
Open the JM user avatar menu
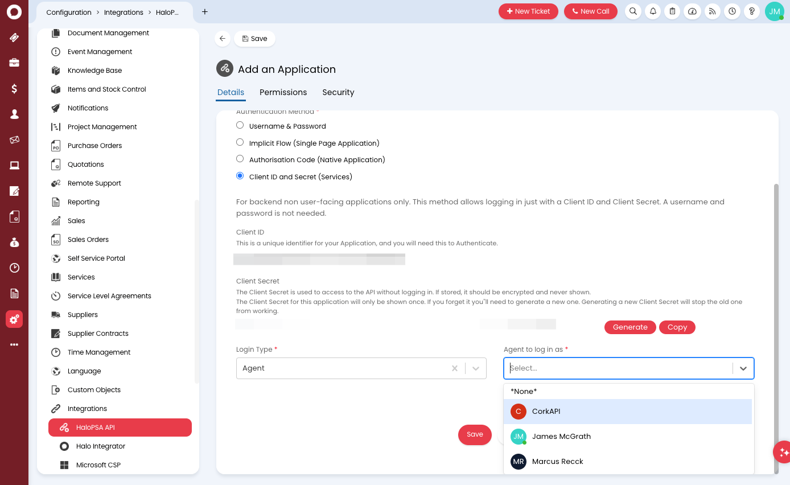point(774,11)
